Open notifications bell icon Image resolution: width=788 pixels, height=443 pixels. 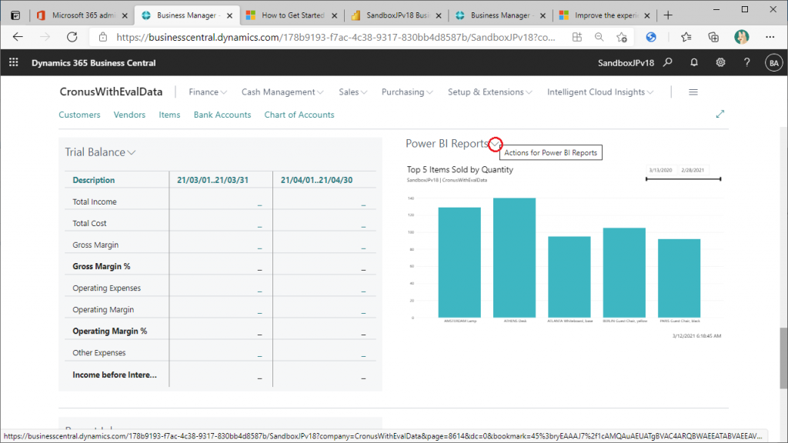pyautogui.click(x=694, y=62)
